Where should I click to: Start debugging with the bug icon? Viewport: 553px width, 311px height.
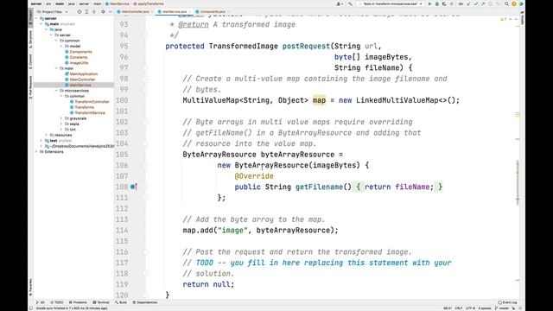coord(437,3)
